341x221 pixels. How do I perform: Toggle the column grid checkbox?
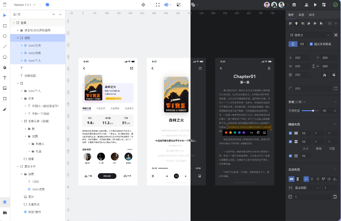290,133
